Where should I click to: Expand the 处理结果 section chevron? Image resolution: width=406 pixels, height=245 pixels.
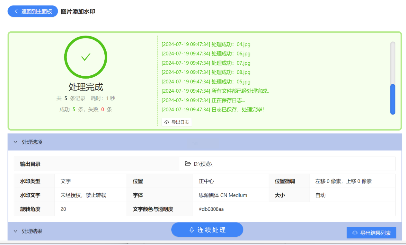pos(15,231)
